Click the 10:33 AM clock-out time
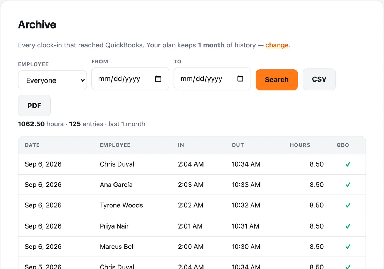Screen dimensions: 384x269 click(x=246, y=185)
